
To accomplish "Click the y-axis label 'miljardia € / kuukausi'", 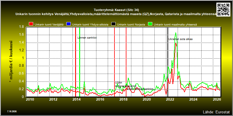I will coord(11,62).
